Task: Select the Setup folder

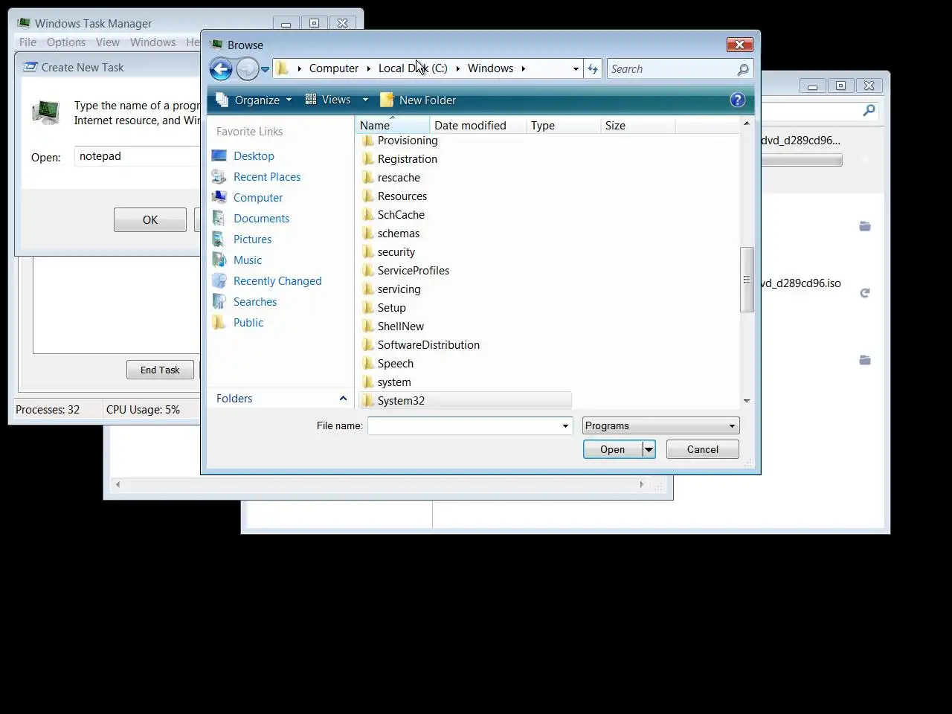Action: [391, 308]
